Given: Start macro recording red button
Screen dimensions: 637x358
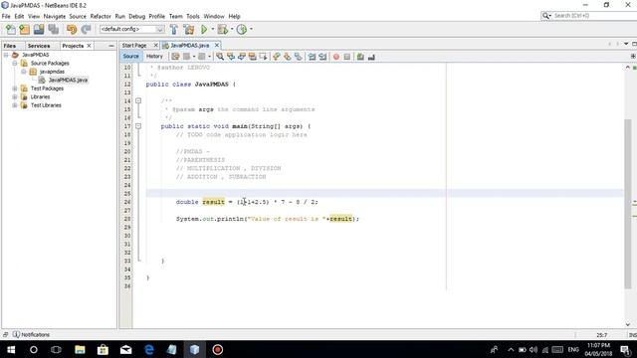Looking at the screenshot, I should (336, 57).
